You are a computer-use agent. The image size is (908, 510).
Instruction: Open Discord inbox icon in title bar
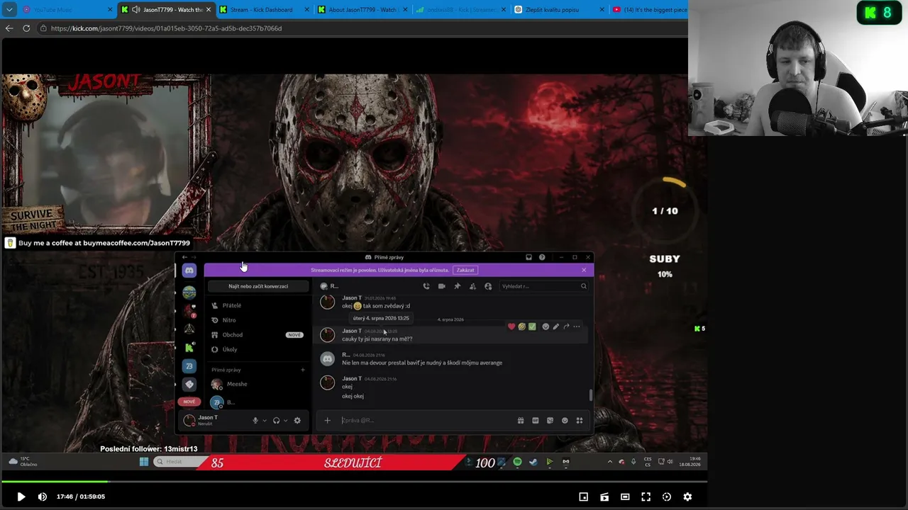tap(528, 257)
